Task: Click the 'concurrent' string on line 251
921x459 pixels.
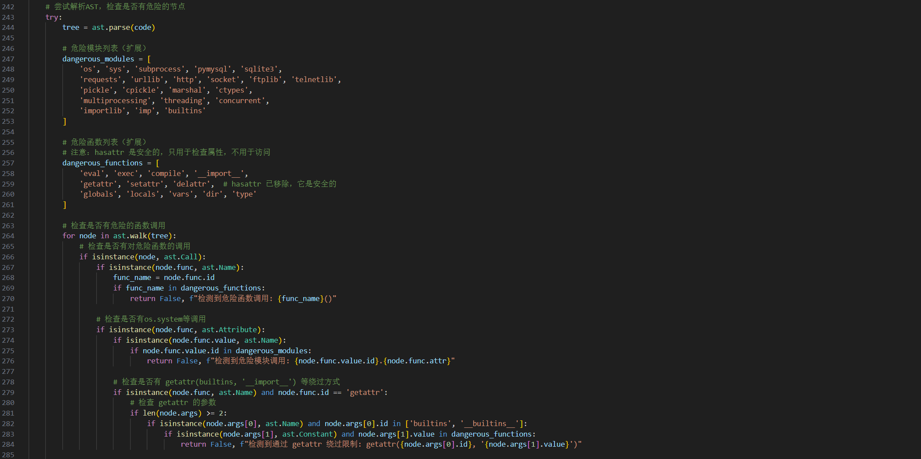Action: click(240, 100)
